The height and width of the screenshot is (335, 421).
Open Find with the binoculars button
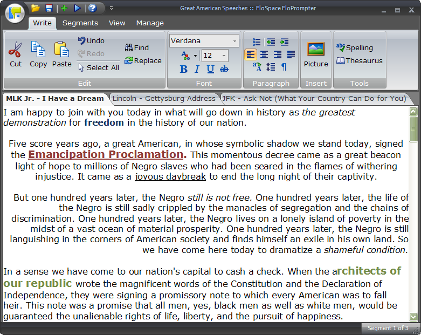tap(137, 47)
